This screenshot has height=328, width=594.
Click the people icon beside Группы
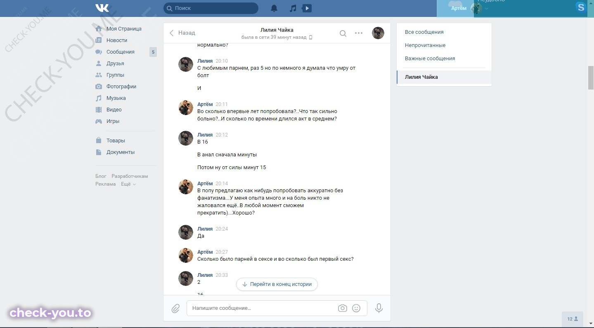[99, 75]
